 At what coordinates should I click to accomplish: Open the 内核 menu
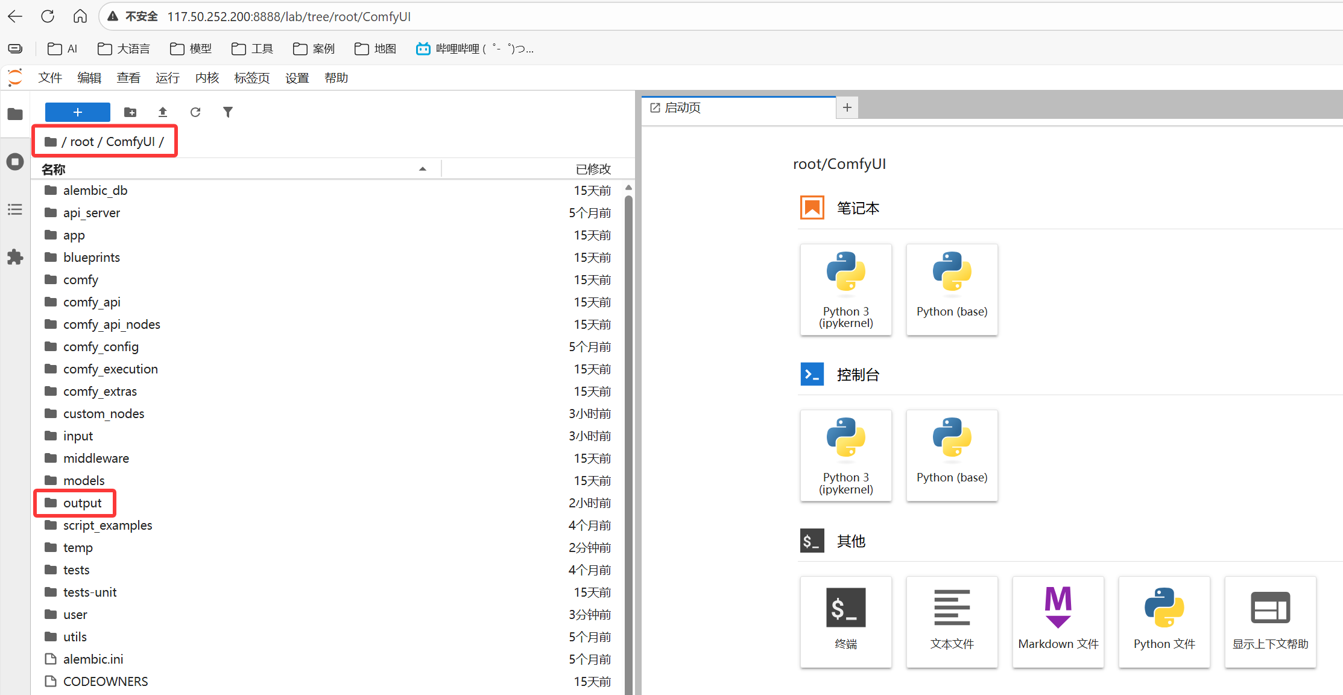[207, 78]
